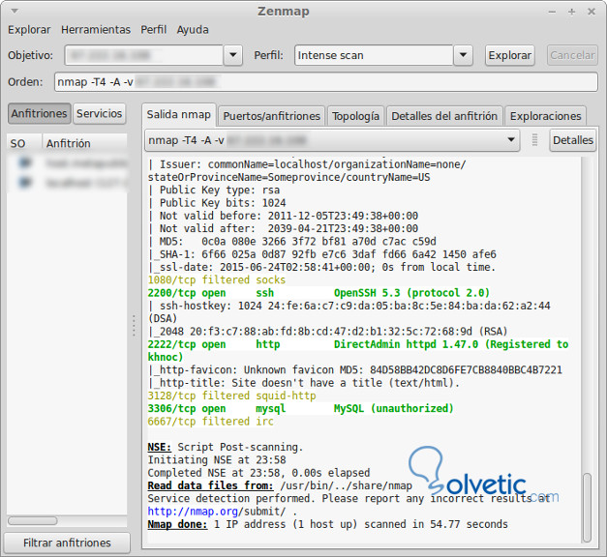The image size is (607, 557).
Task: Open the Ayuda menu
Action: (193, 30)
